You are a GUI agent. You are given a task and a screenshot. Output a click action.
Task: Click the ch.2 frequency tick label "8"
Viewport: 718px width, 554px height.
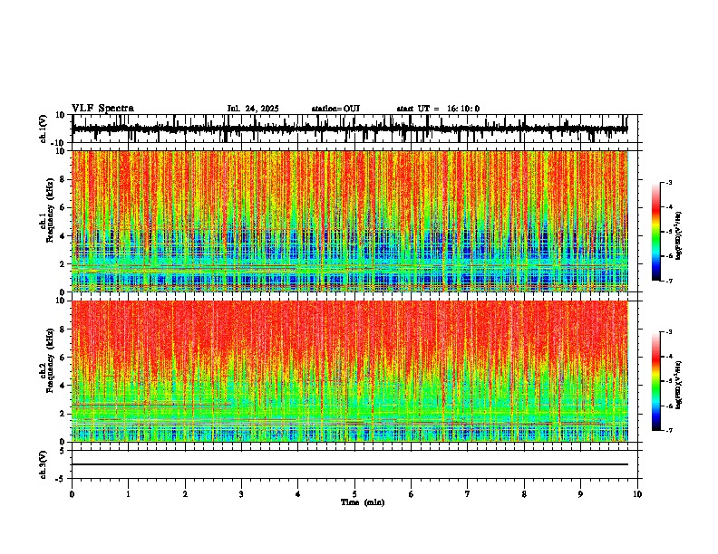tap(63, 330)
